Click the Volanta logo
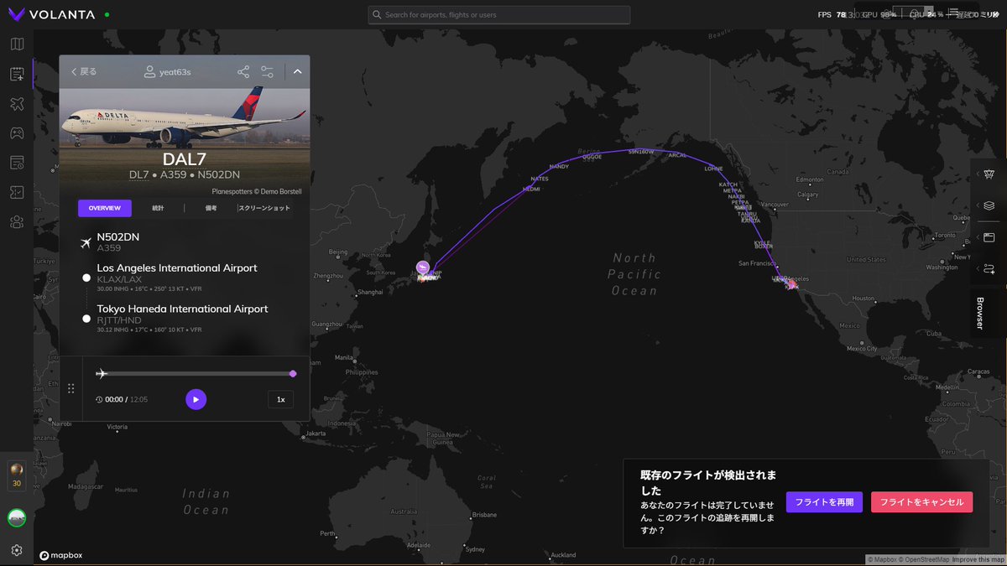 (x=52, y=15)
